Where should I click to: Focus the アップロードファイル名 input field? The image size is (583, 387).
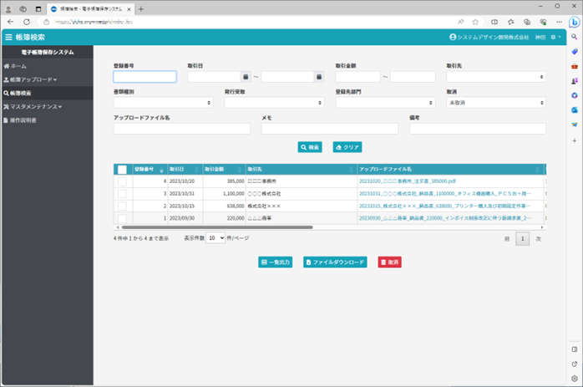pos(182,129)
